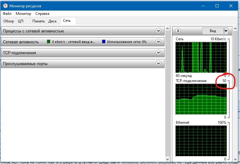240x164 pixels.
Task: Click the graphs pane scroll down arrow
Action: 235,159
